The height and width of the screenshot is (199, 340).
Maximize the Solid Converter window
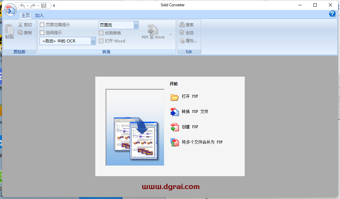click(x=315, y=5)
